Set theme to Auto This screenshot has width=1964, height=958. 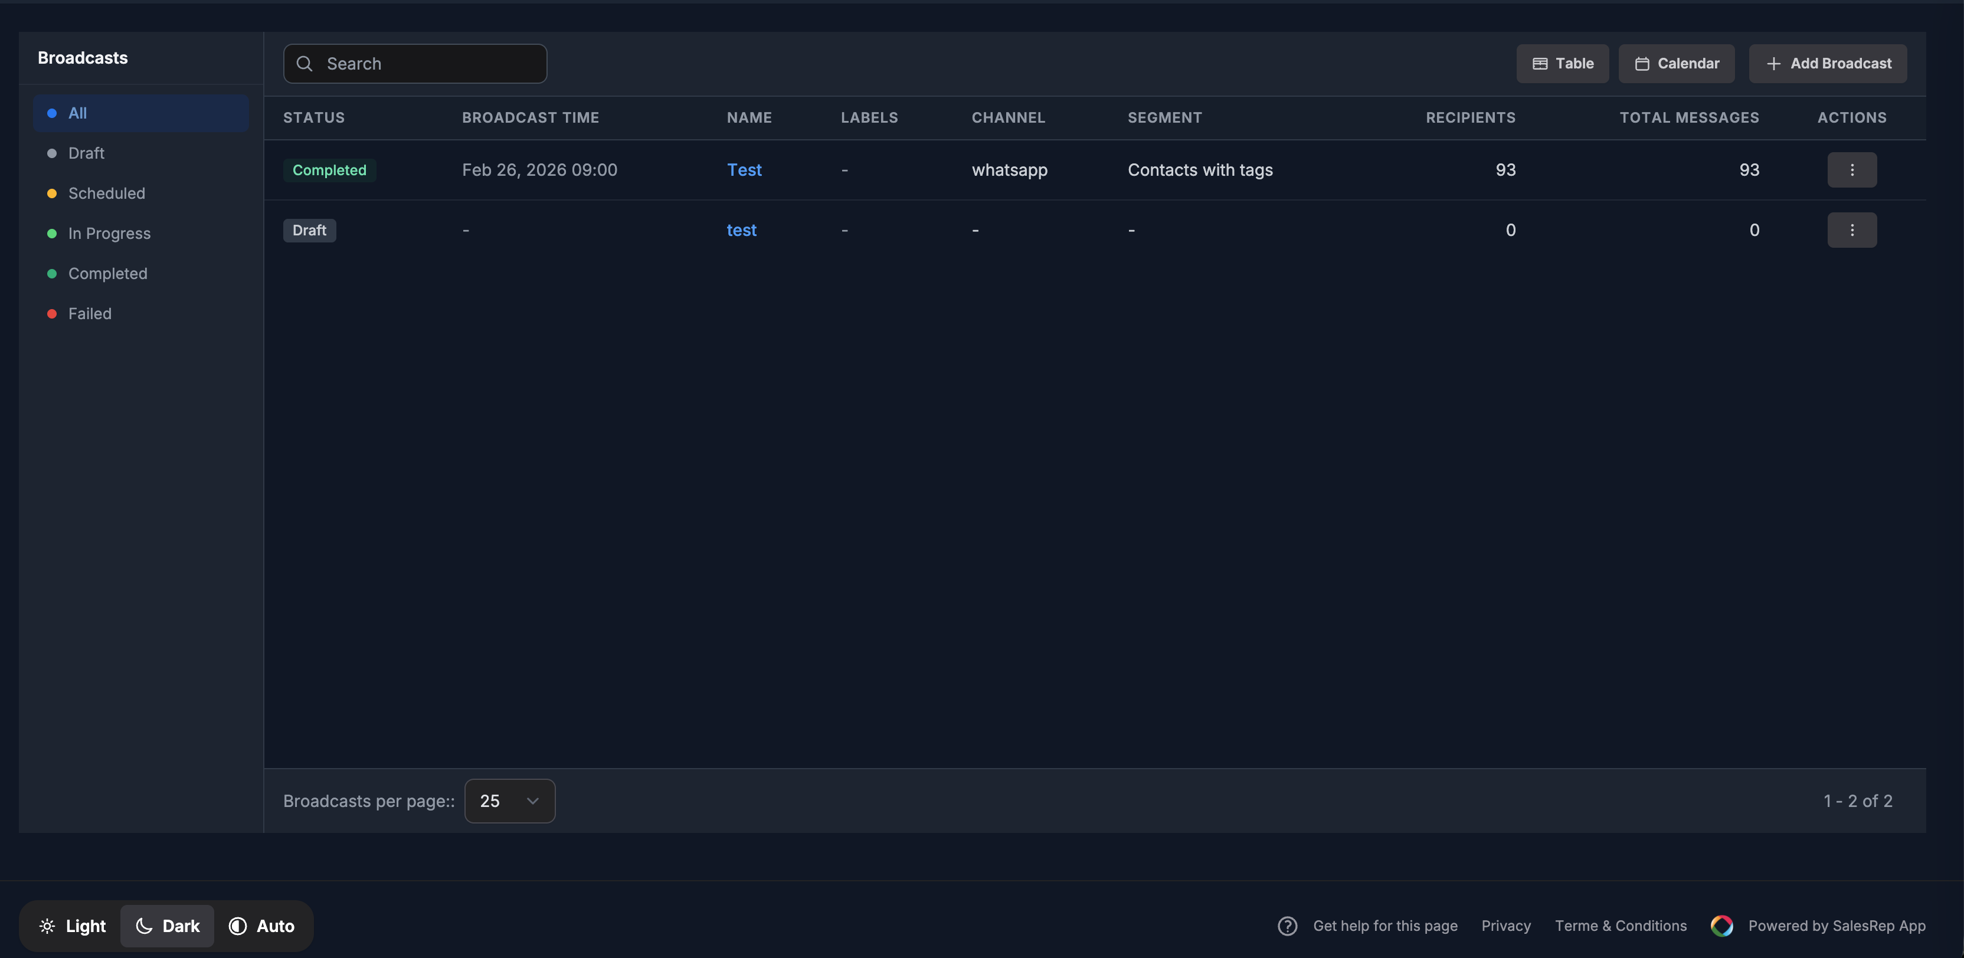click(x=261, y=926)
